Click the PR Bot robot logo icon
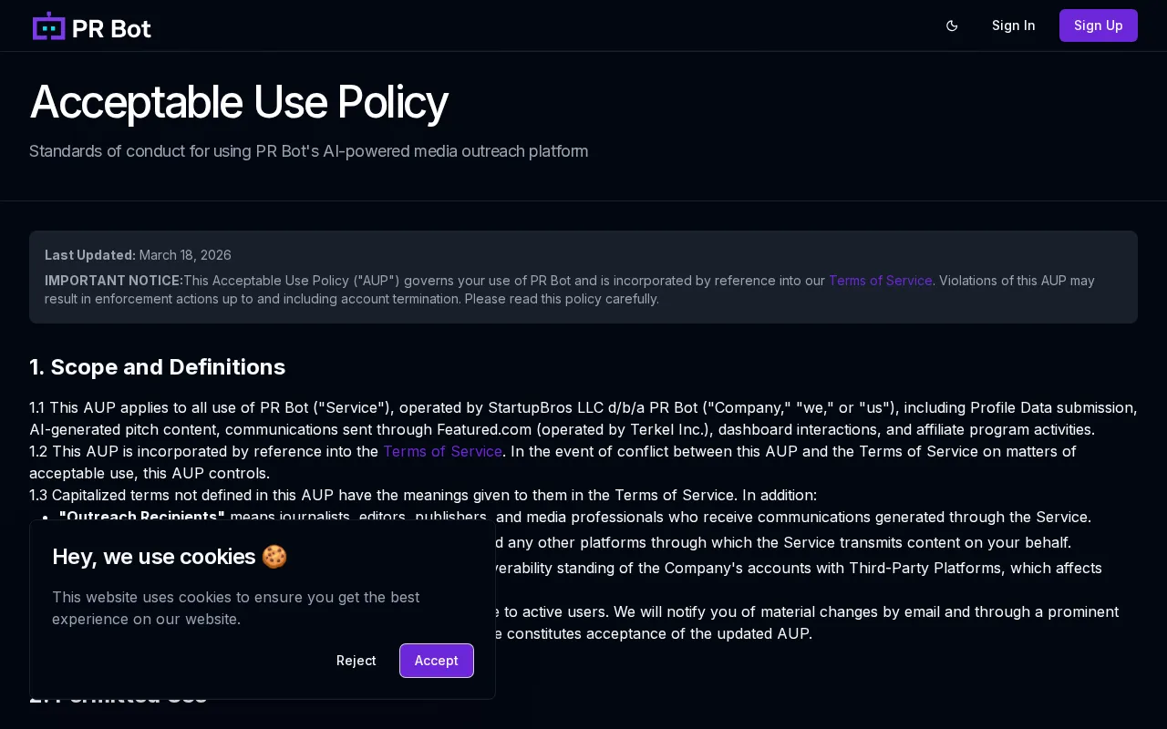Viewport: 1167px width, 729px height. [x=49, y=26]
